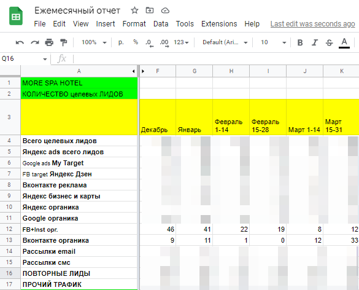This screenshot has height=290, width=359.
Task: Open the File menu
Action: (x=40, y=24)
